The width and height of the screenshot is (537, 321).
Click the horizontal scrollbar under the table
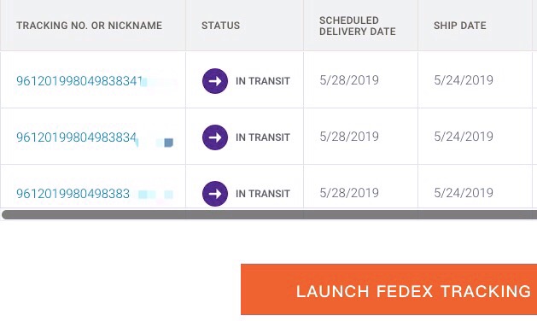pos(269,215)
